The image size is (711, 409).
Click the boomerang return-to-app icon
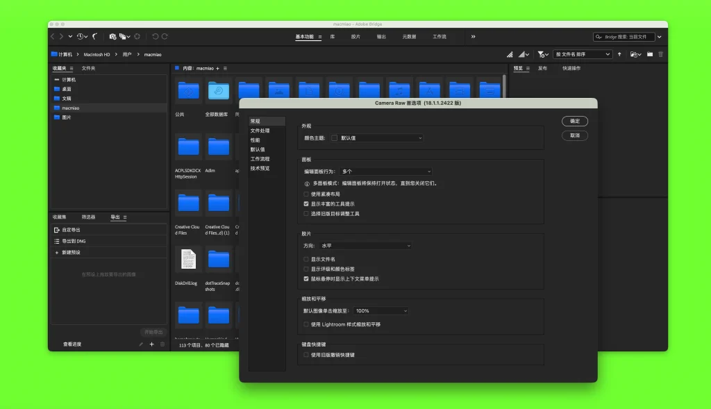tap(94, 36)
